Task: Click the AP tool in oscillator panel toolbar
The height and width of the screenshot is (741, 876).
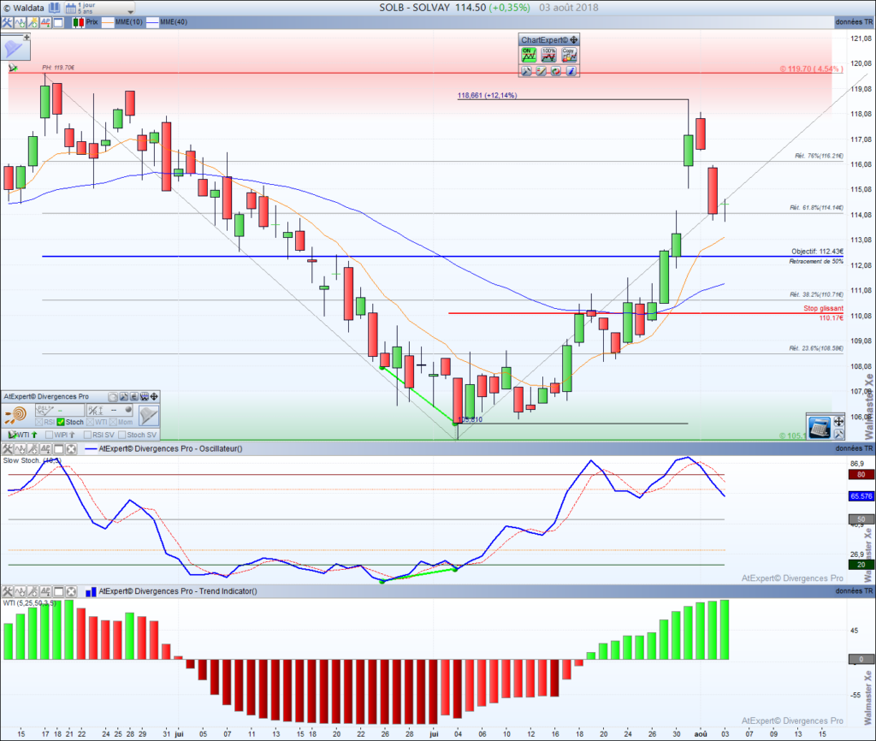Action: pos(46,448)
